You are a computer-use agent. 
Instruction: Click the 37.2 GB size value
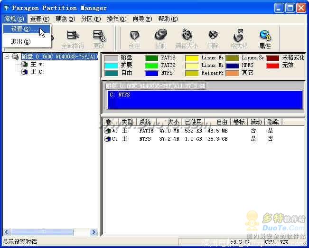click(x=169, y=139)
